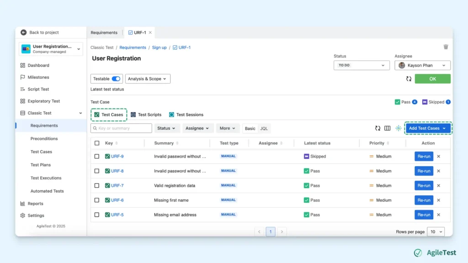Sort by the Assignee column
This screenshot has width=468, height=263.
click(x=281, y=143)
